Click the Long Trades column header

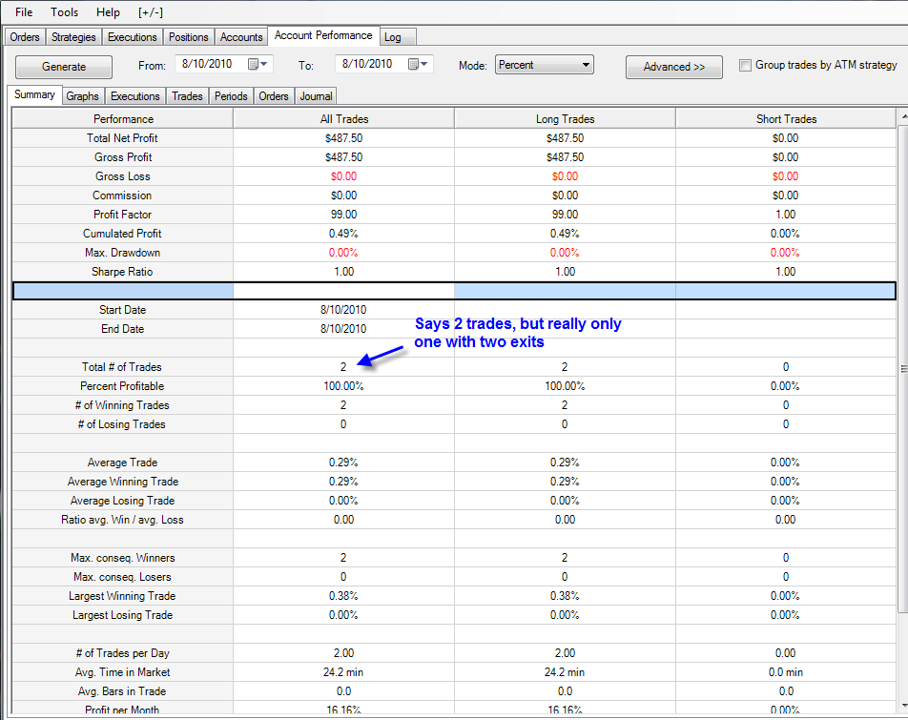[566, 118]
